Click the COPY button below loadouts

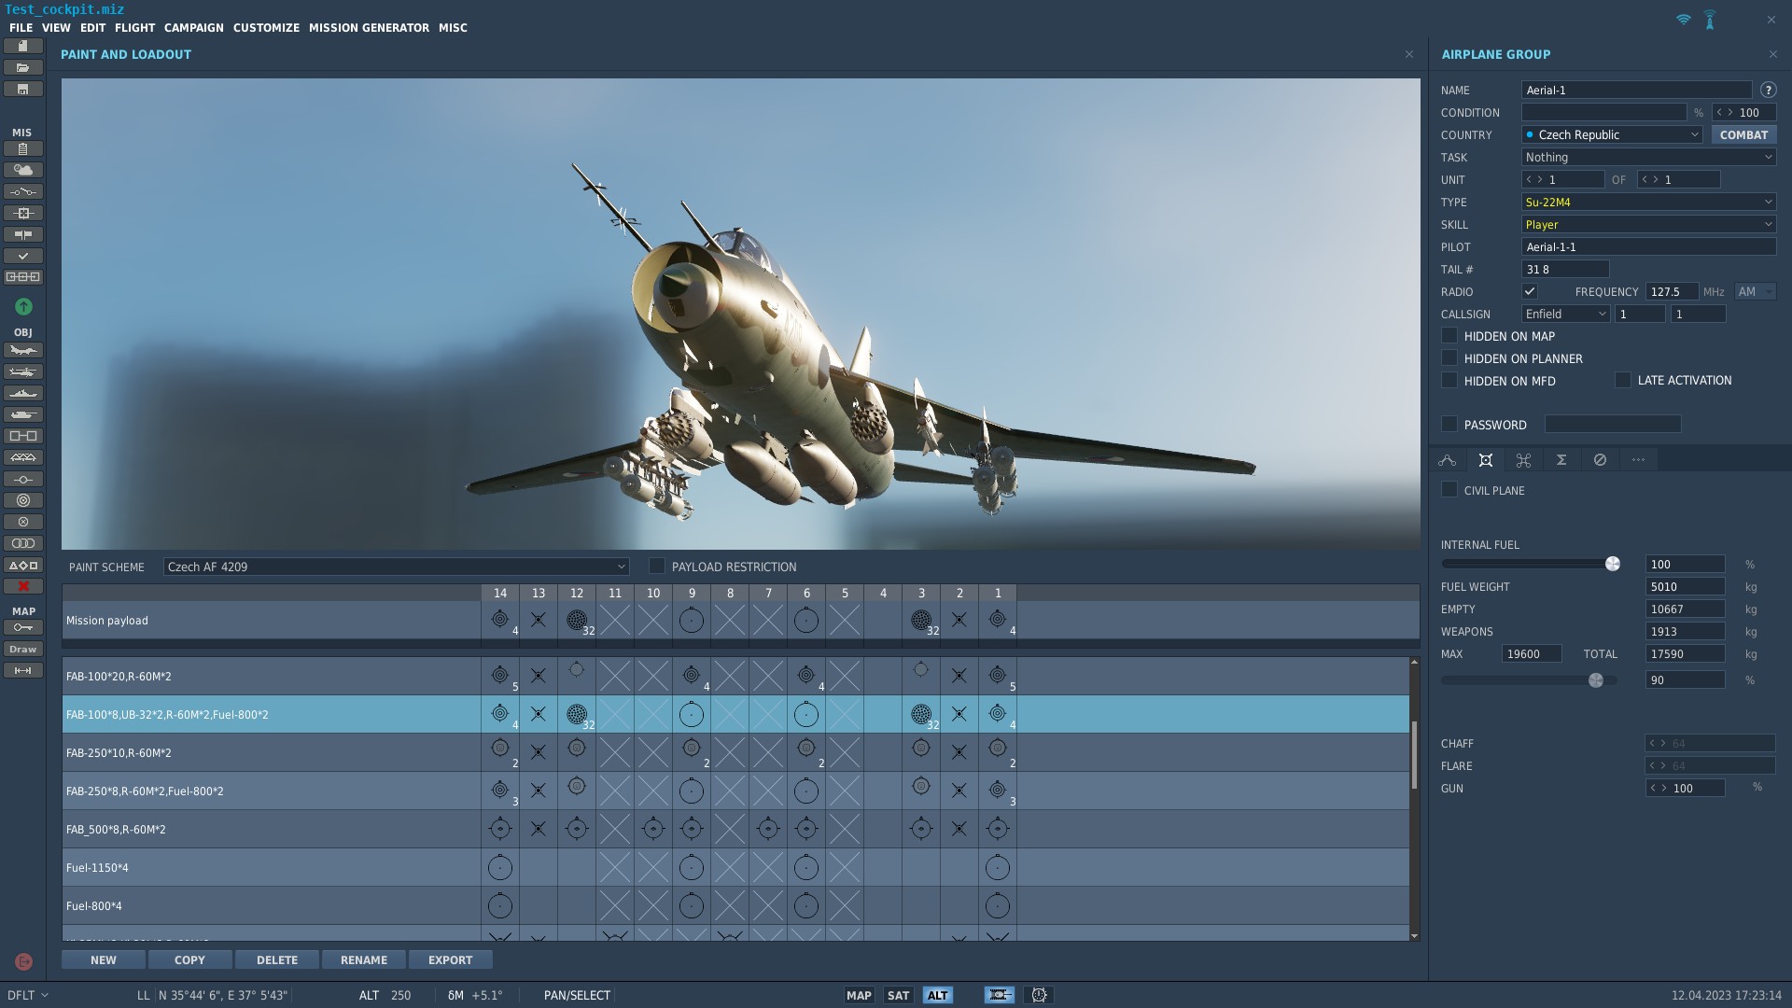pos(189,959)
